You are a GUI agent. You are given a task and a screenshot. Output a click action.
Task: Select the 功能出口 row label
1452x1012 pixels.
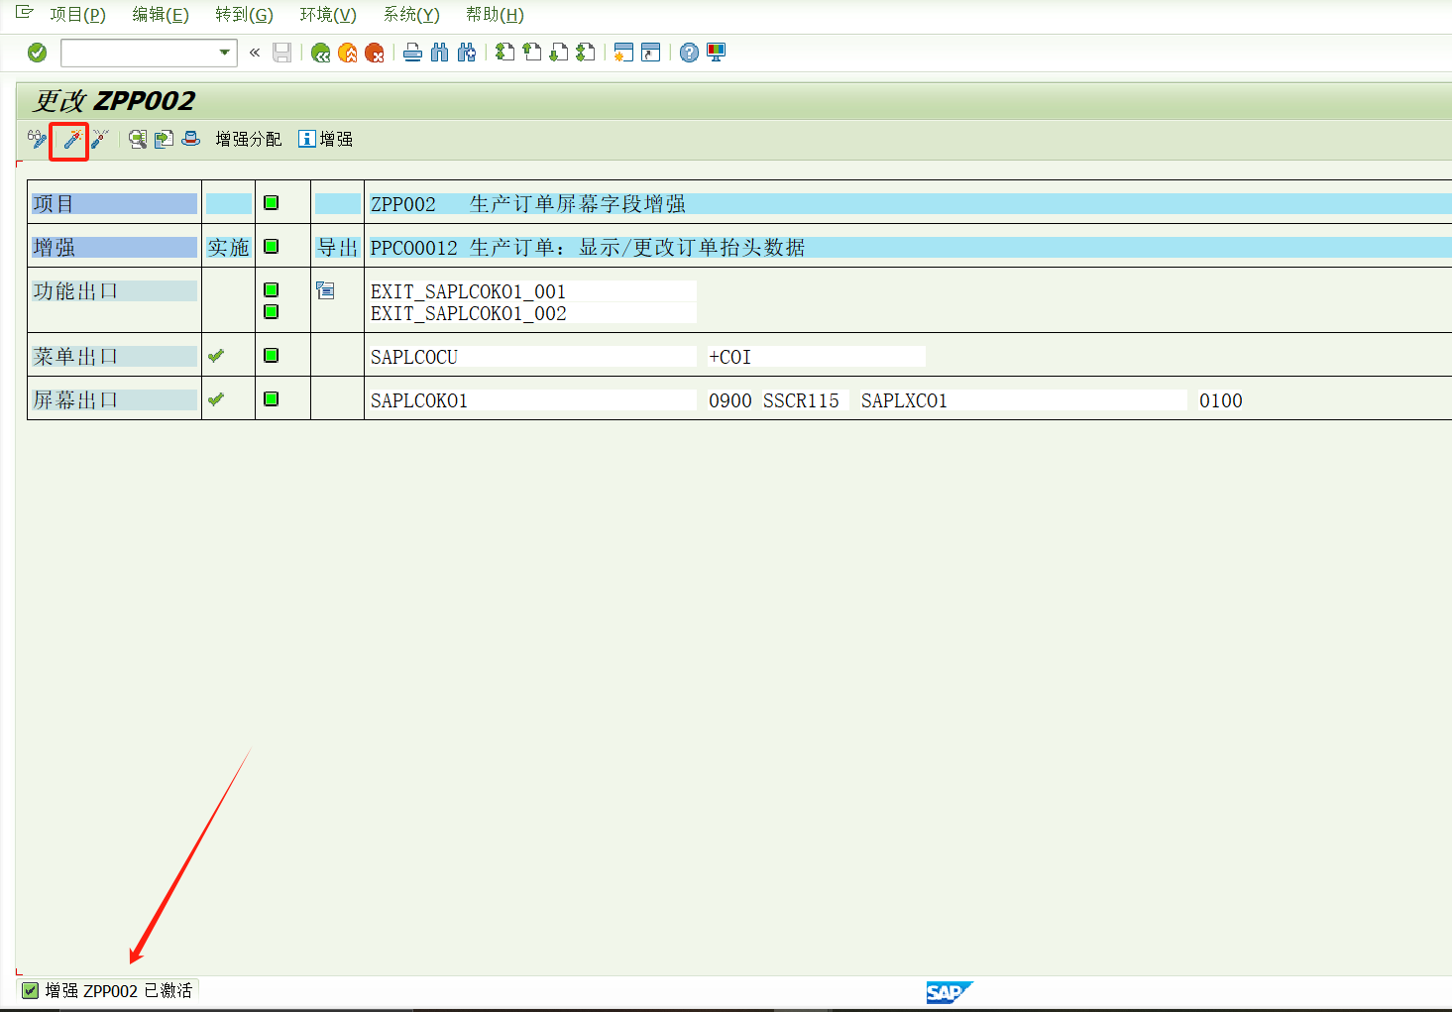point(114,290)
